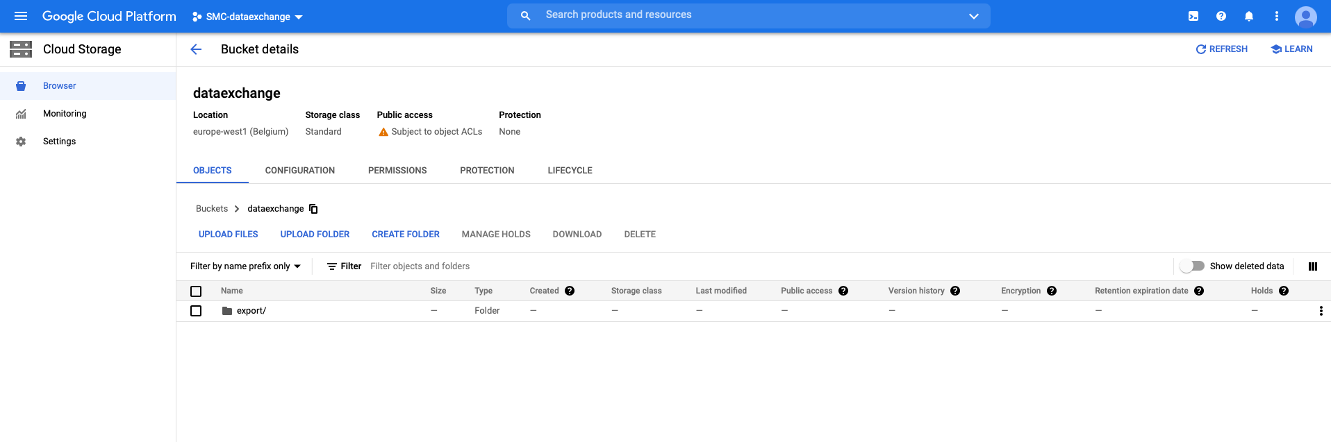The height and width of the screenshot is (442, 1331).
Task: Open the column display options icon
Action: pos(1312,266)
